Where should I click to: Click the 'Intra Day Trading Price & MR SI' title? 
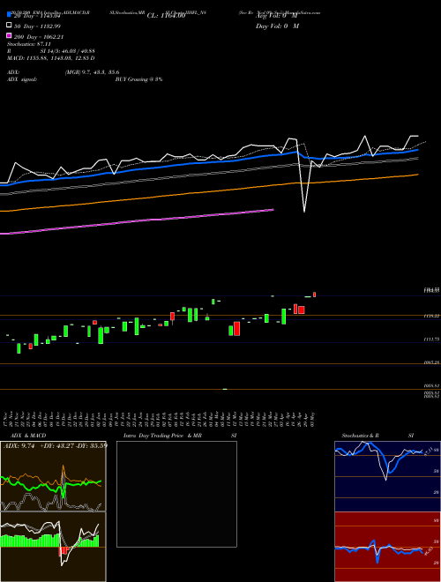(x=180, y=436)
